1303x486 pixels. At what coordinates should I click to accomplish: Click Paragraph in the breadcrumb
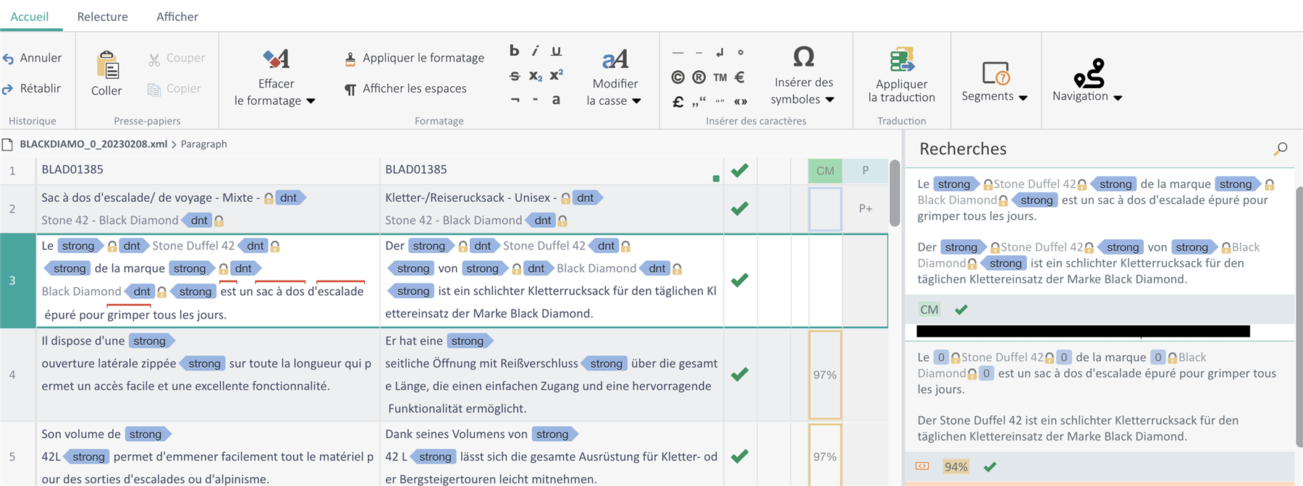tap(203, 144)
